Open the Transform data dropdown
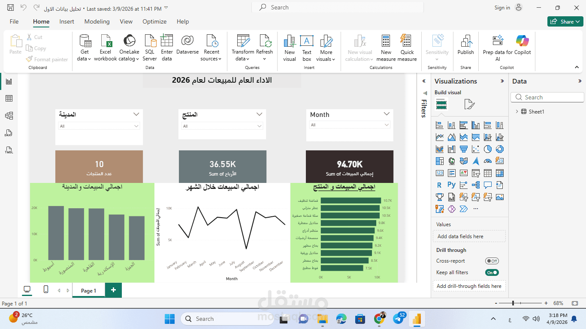This screenshot has width=586, height=329. [243, 48]
